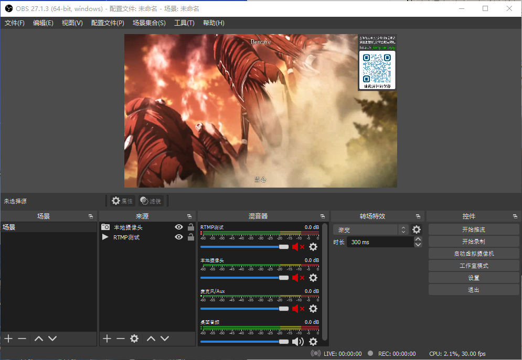
Task: Click the 开始推流 button
Action: (x=473, y=230)
